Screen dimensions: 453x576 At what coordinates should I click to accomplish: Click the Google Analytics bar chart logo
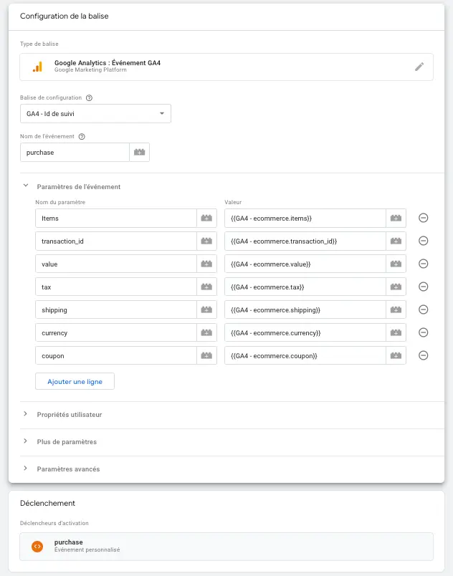point(37,67)
